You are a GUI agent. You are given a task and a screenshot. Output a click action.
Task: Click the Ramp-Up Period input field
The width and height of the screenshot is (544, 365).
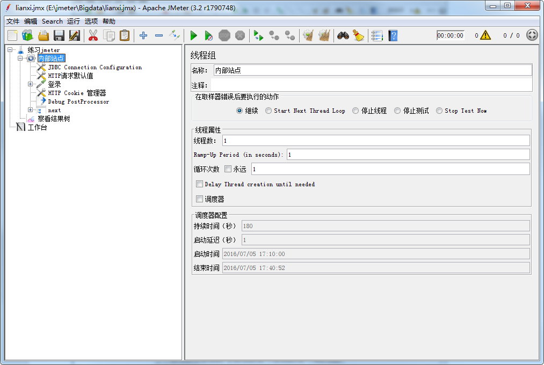pos(408,155)
